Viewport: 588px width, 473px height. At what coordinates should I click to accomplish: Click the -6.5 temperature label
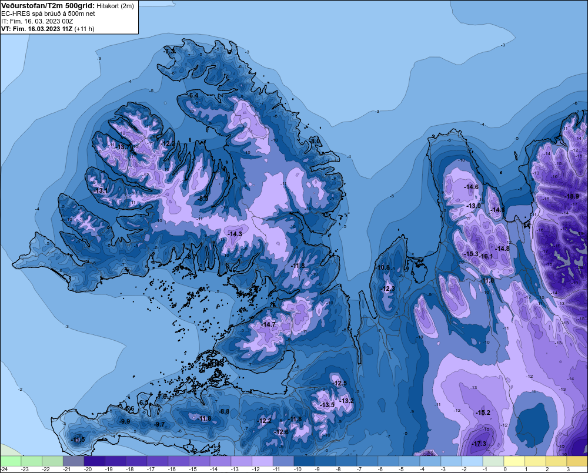143,403
